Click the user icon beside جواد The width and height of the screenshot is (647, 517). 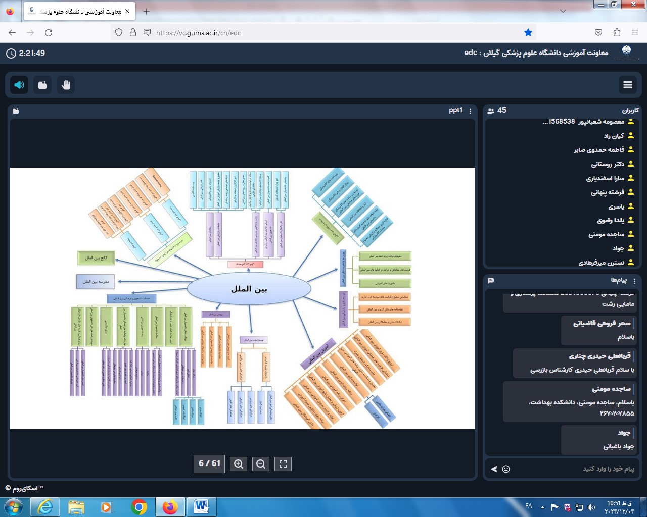(x=631, y=248)
